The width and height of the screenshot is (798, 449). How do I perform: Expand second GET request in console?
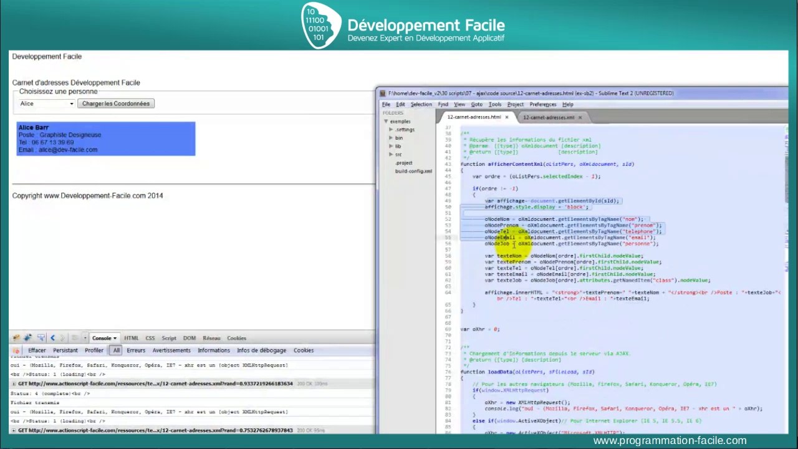14,430
